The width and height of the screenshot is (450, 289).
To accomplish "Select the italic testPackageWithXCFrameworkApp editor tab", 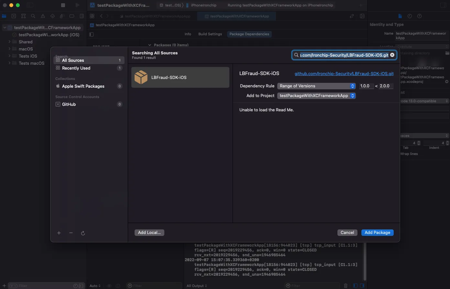I will 236,16.
